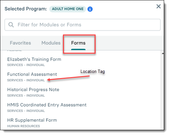
Task: Click the blue program info icon
Action: pyautogui.click(x=90, y=9)
